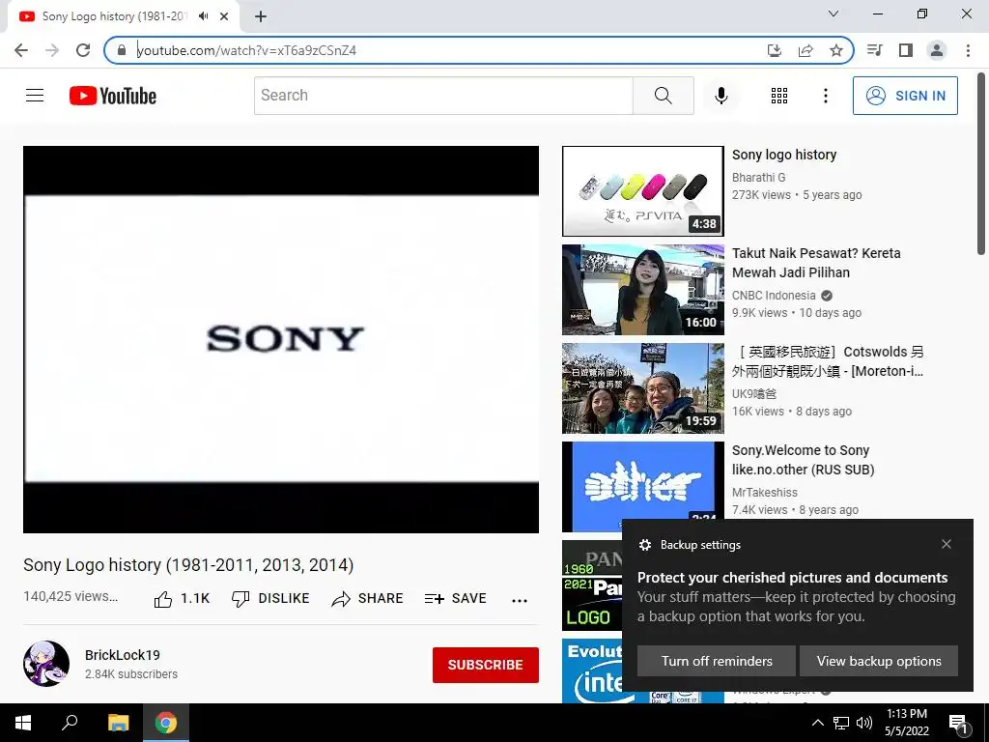This screenshot has width=989, height=742.
Task: Toggle Chrome side panel
Action: click(x=906, y=50)
